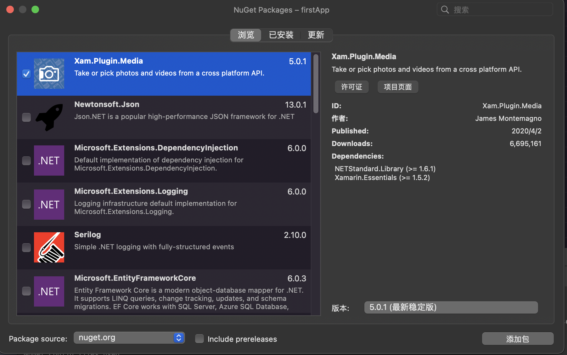Viewport: 567px width, 355px height.
Task: Select the Microsoft.Extensions.DependencyInjection title
Action: coord(156,148)
